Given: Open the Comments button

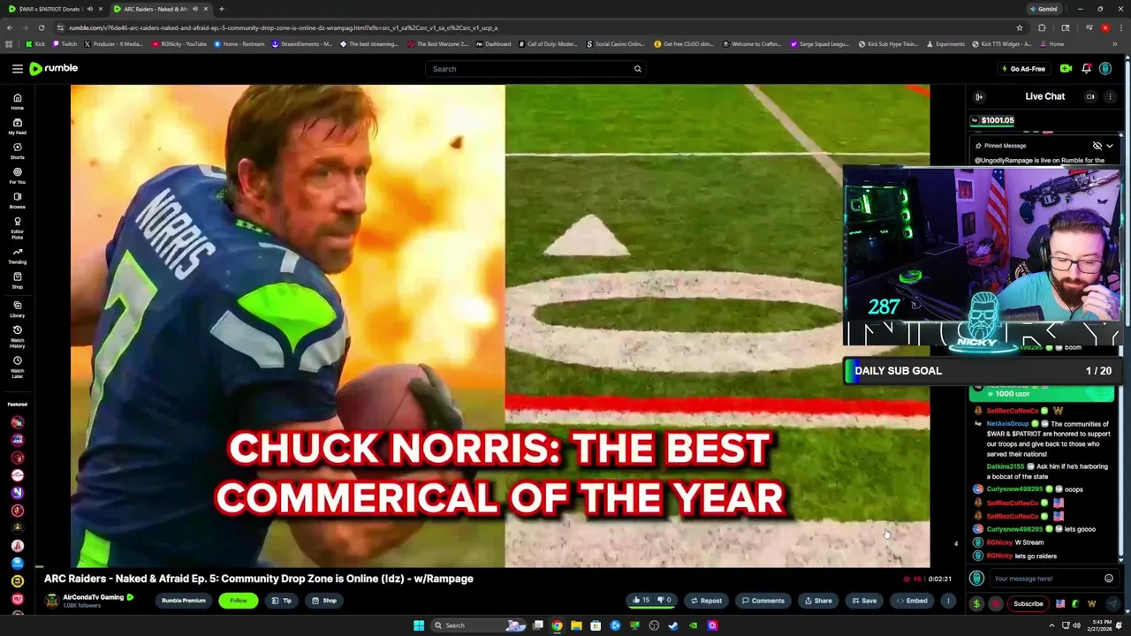Looking at the screenshot, I should point(762,601).
